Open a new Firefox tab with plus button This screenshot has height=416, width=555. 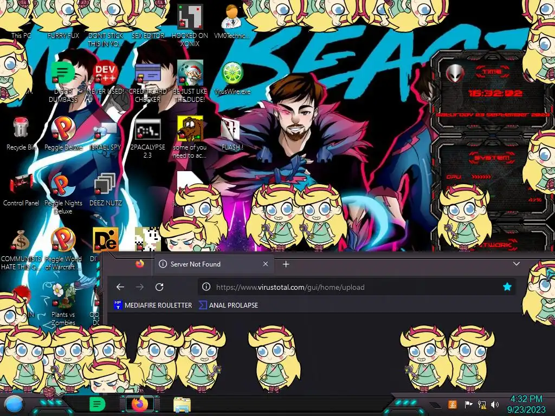coord(286,264)
